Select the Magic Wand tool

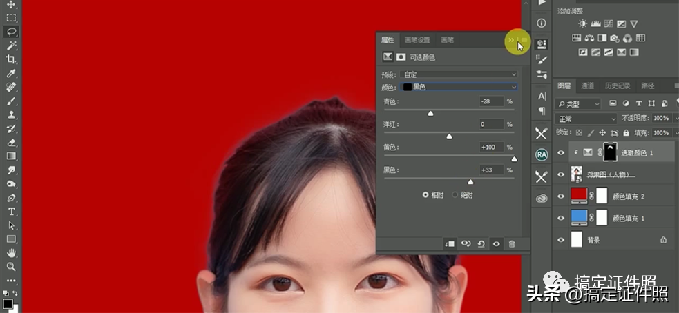[x=11, y=46]
